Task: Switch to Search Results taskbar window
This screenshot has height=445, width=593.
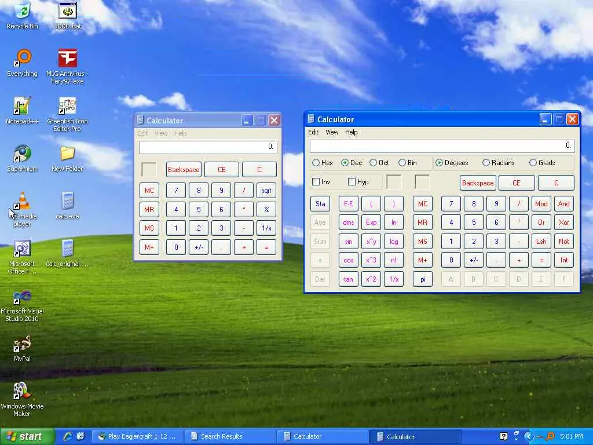Action: (230, 436)
